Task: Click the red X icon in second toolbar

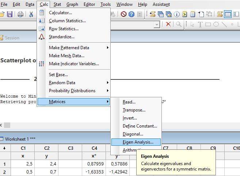Action: click(x=168, y=24)
